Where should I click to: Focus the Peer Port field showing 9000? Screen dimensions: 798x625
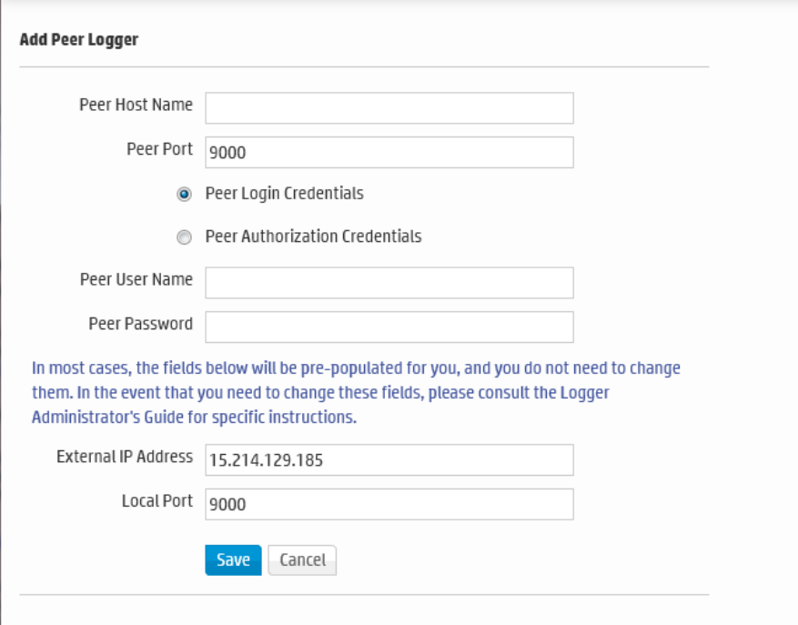pyautogui.click(x=389, y=153)
